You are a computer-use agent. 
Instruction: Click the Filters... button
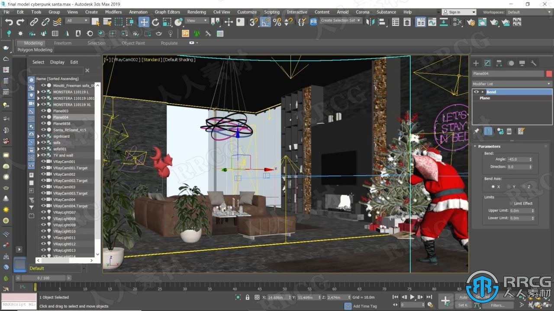497,305
